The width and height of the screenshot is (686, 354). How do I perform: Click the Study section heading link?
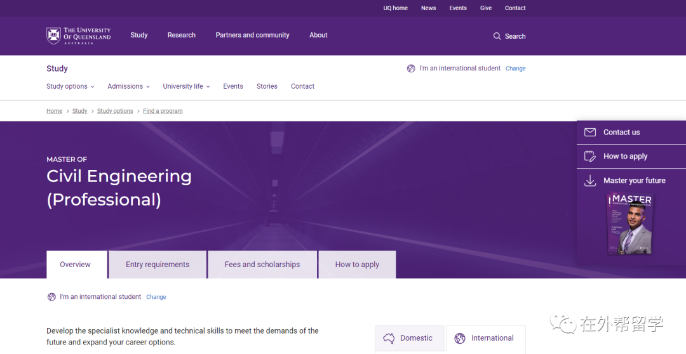[57, 69]
